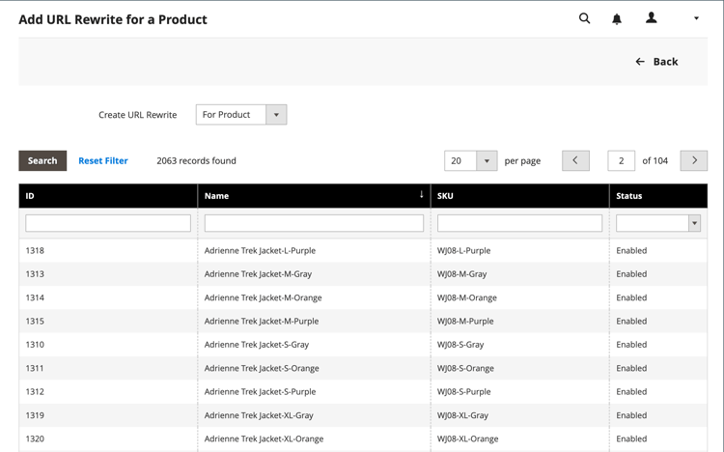Click the Reset Filter link

coord(103,161)
